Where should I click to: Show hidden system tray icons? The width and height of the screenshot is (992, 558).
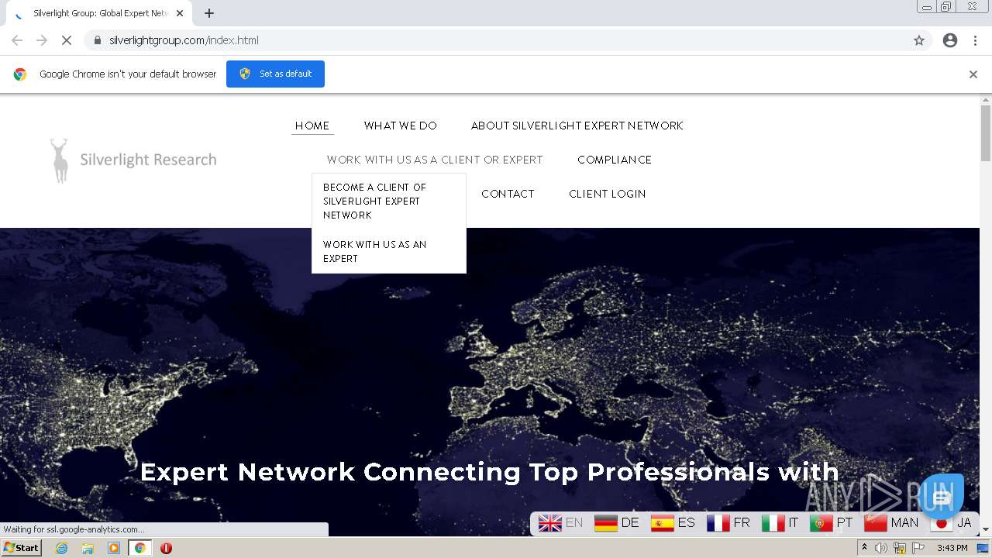tap(864, 548)
